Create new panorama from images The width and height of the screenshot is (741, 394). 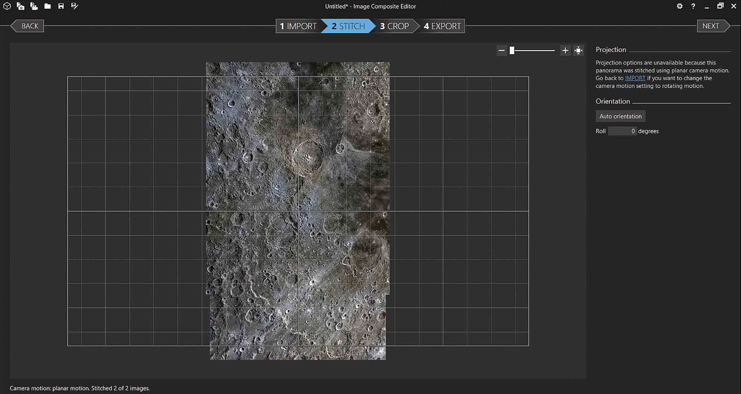20,6
